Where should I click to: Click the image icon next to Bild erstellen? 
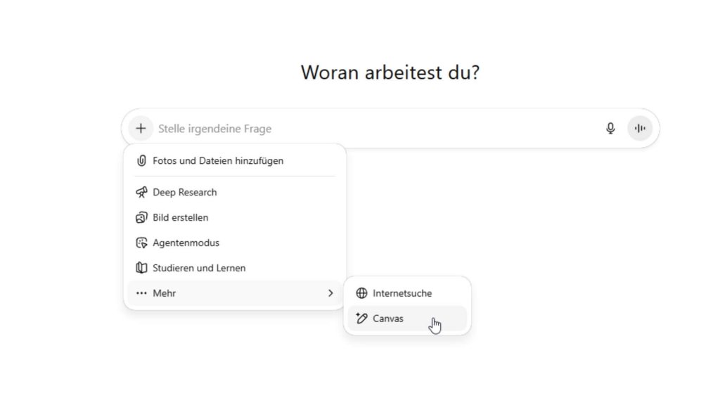[x=141, y=217]
